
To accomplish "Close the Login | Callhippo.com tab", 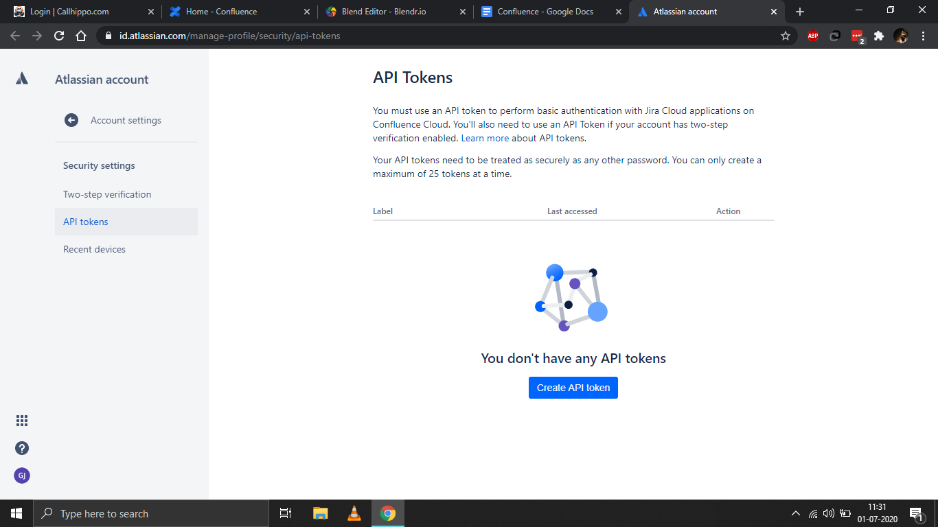I will click(x=151, y=12).
